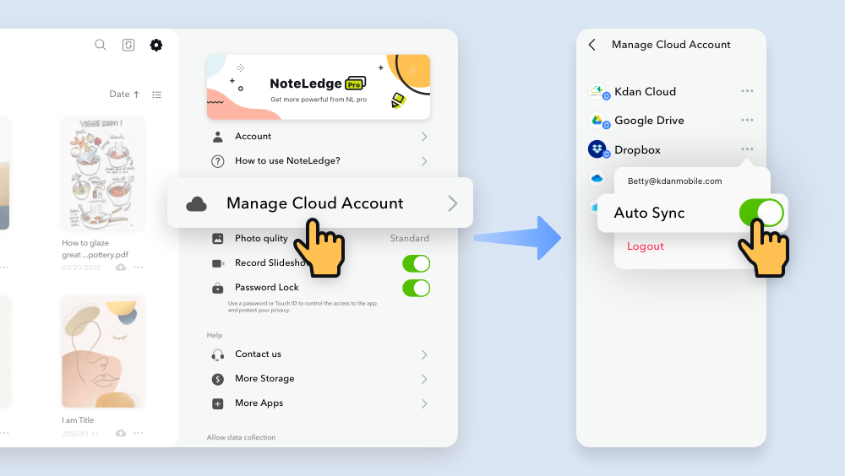
Task: Click the page layout icon beside search
Action: click(128, 45)
